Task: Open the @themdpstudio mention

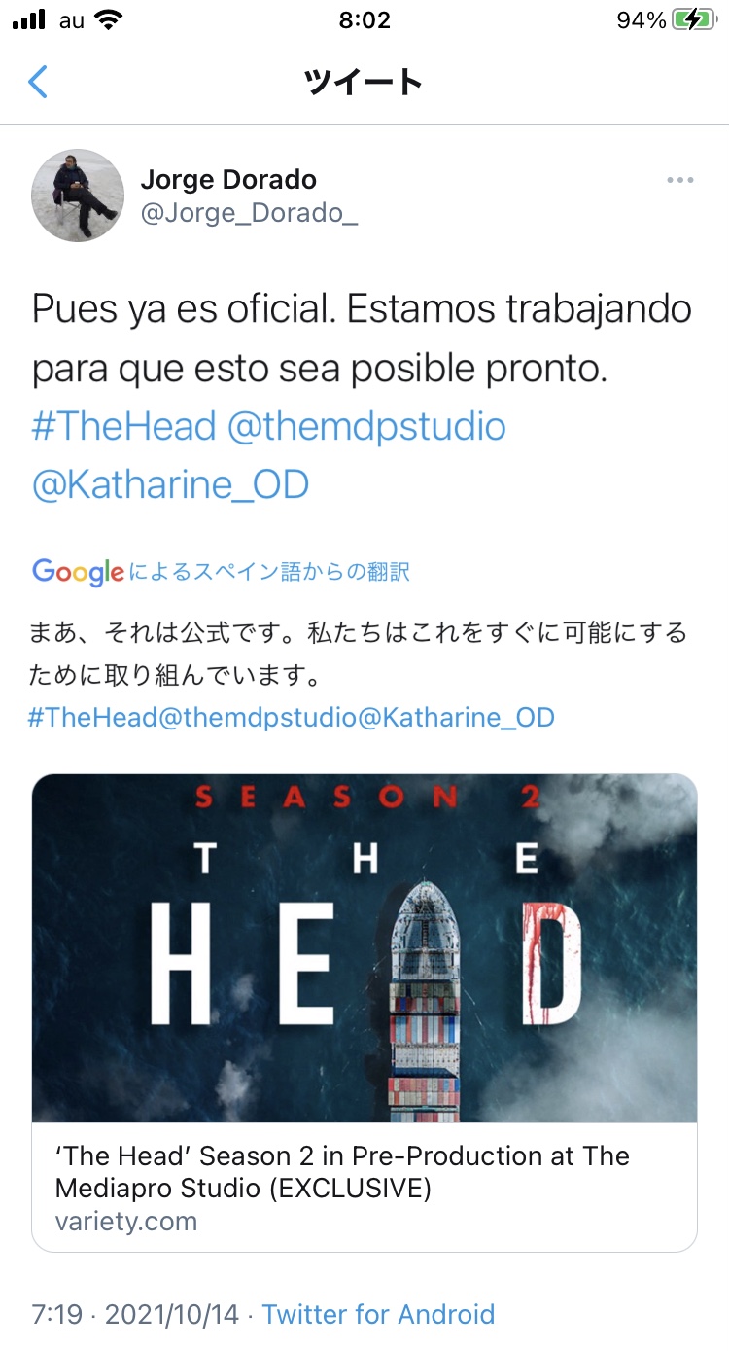Action: tap(366, 426)
